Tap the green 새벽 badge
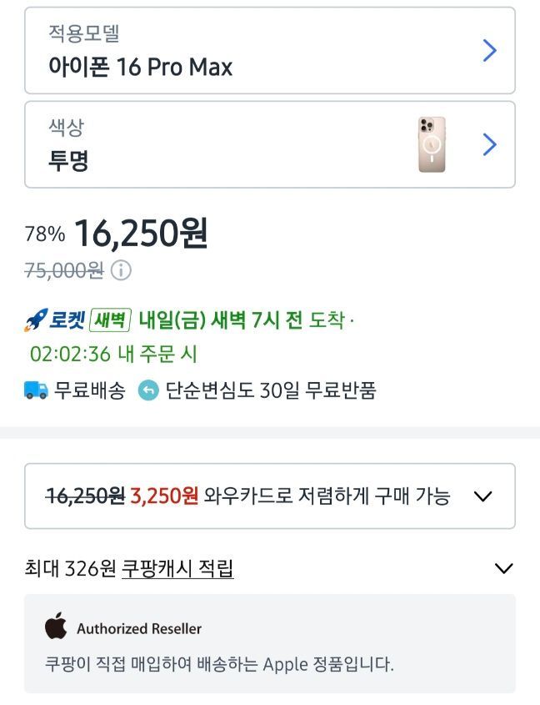The height and width of the screenshot is (705, 540). [x=110, y=320]
